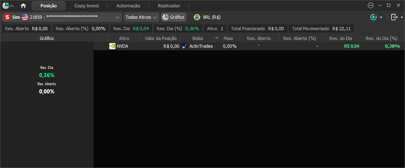Sort by Res. Aberto (%) column header
This screenshot has height=168, width=405.
click(300, 38)
